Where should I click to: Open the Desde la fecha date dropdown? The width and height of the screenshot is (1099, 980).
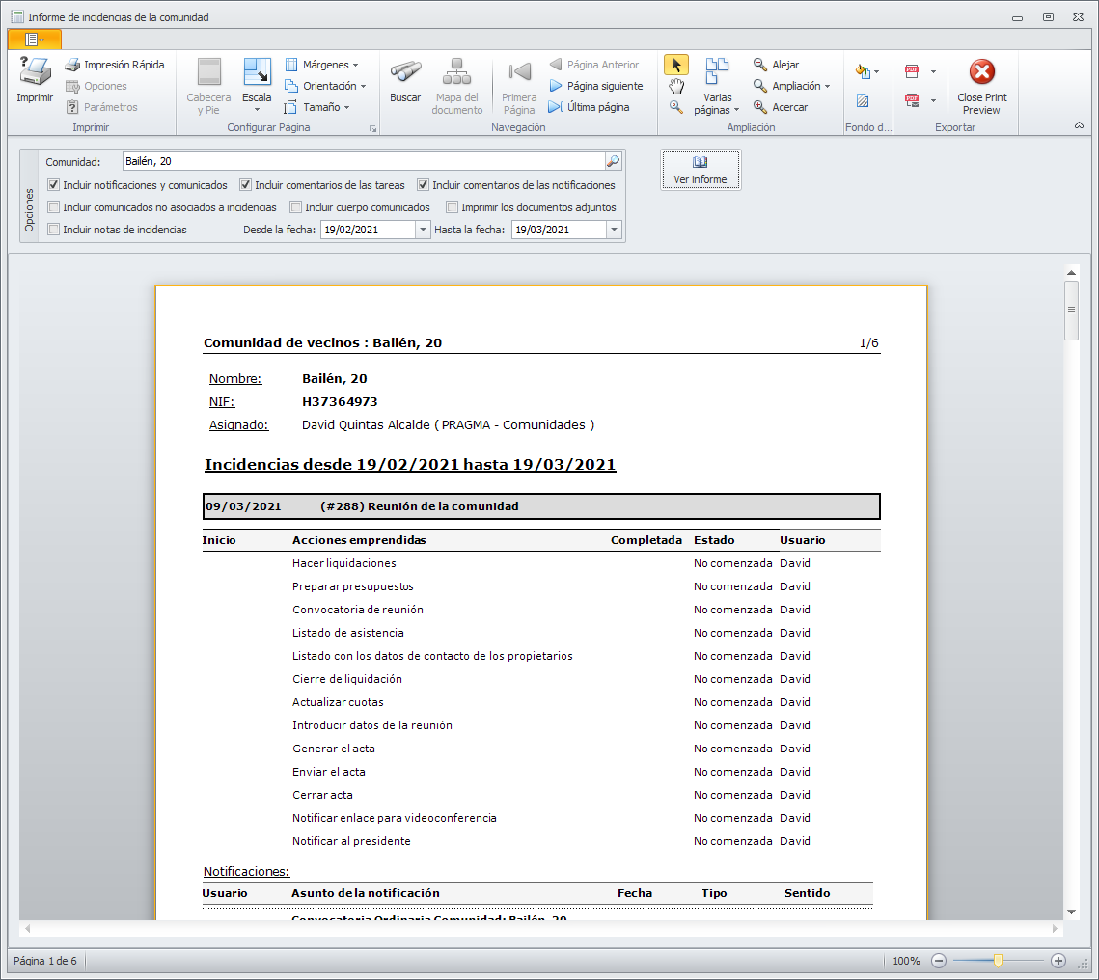(423, 230)
